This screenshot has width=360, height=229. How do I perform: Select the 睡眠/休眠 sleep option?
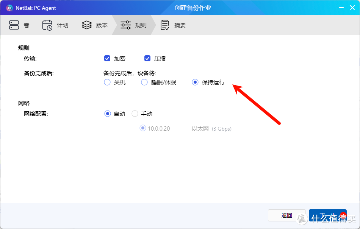click(x=144, y=82)
